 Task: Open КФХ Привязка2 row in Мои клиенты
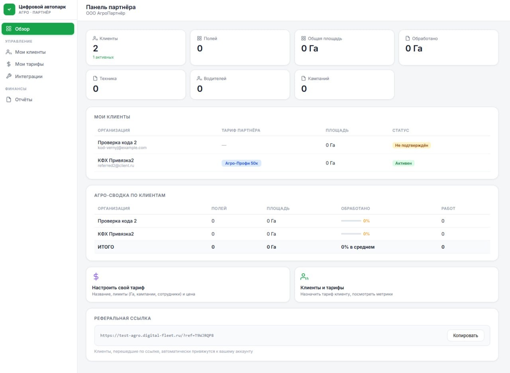(292, 163)
